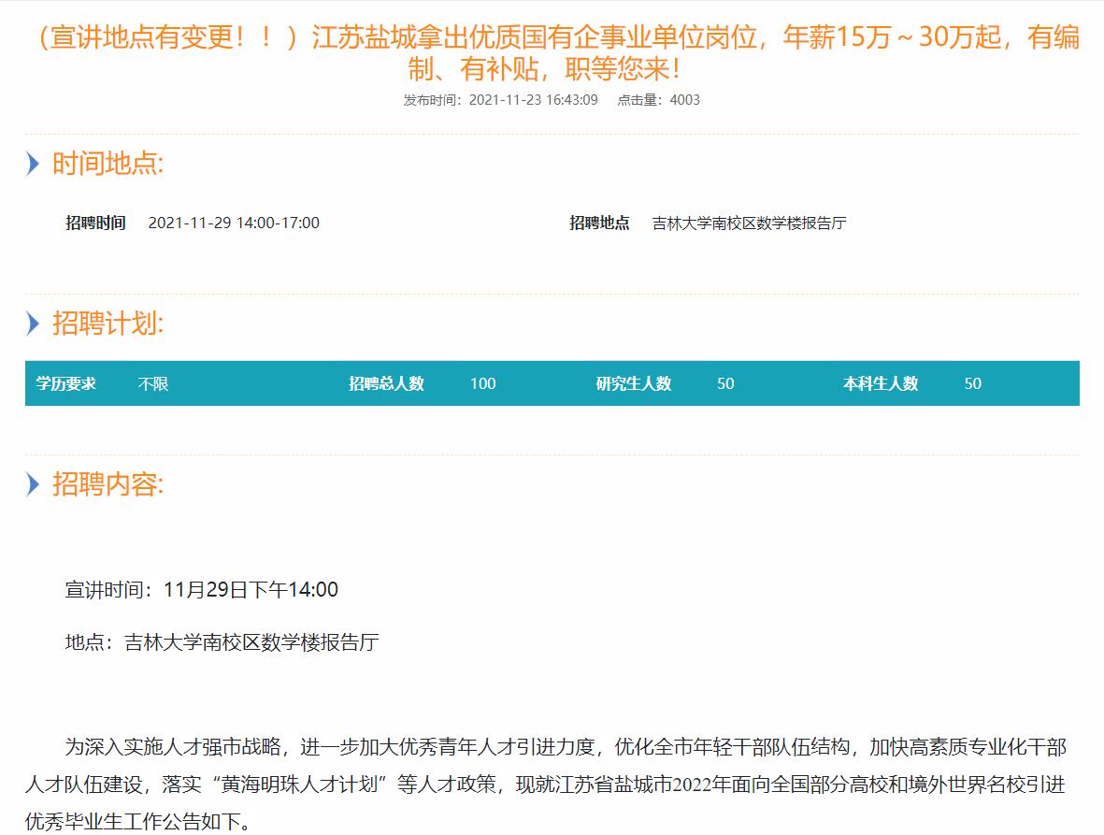
Task: Click the 本科生人数 label in teal bar
Action: point(881,383)
